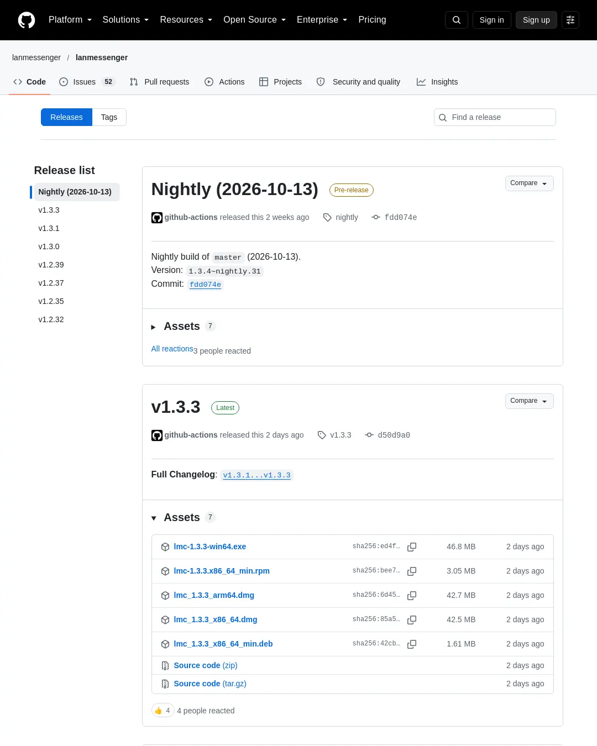
Task: Open the Solutions menu
Action: pyautogui.click(x=125, y=20)
